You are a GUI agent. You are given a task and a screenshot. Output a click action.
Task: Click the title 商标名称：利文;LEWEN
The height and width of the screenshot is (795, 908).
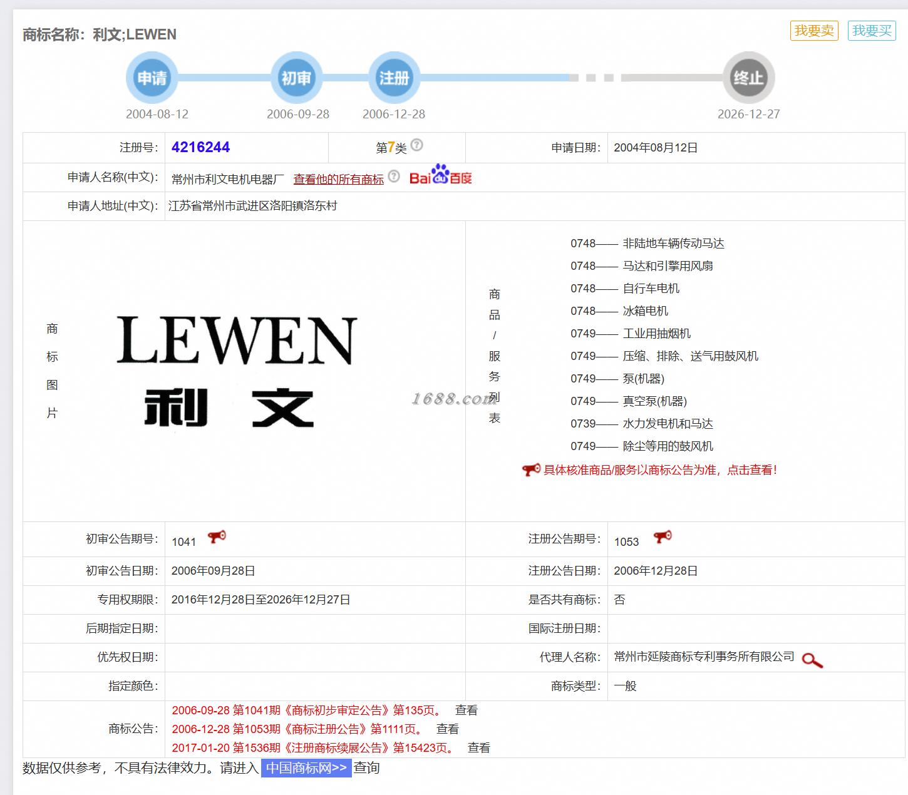click(100, 34)
